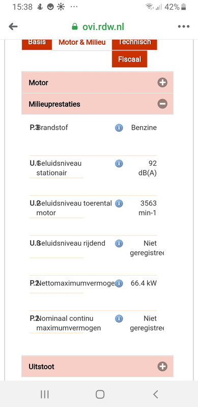Open the browser three-dot menu
198x407 pixels.
pyautogui.click(x=184, y=26)
